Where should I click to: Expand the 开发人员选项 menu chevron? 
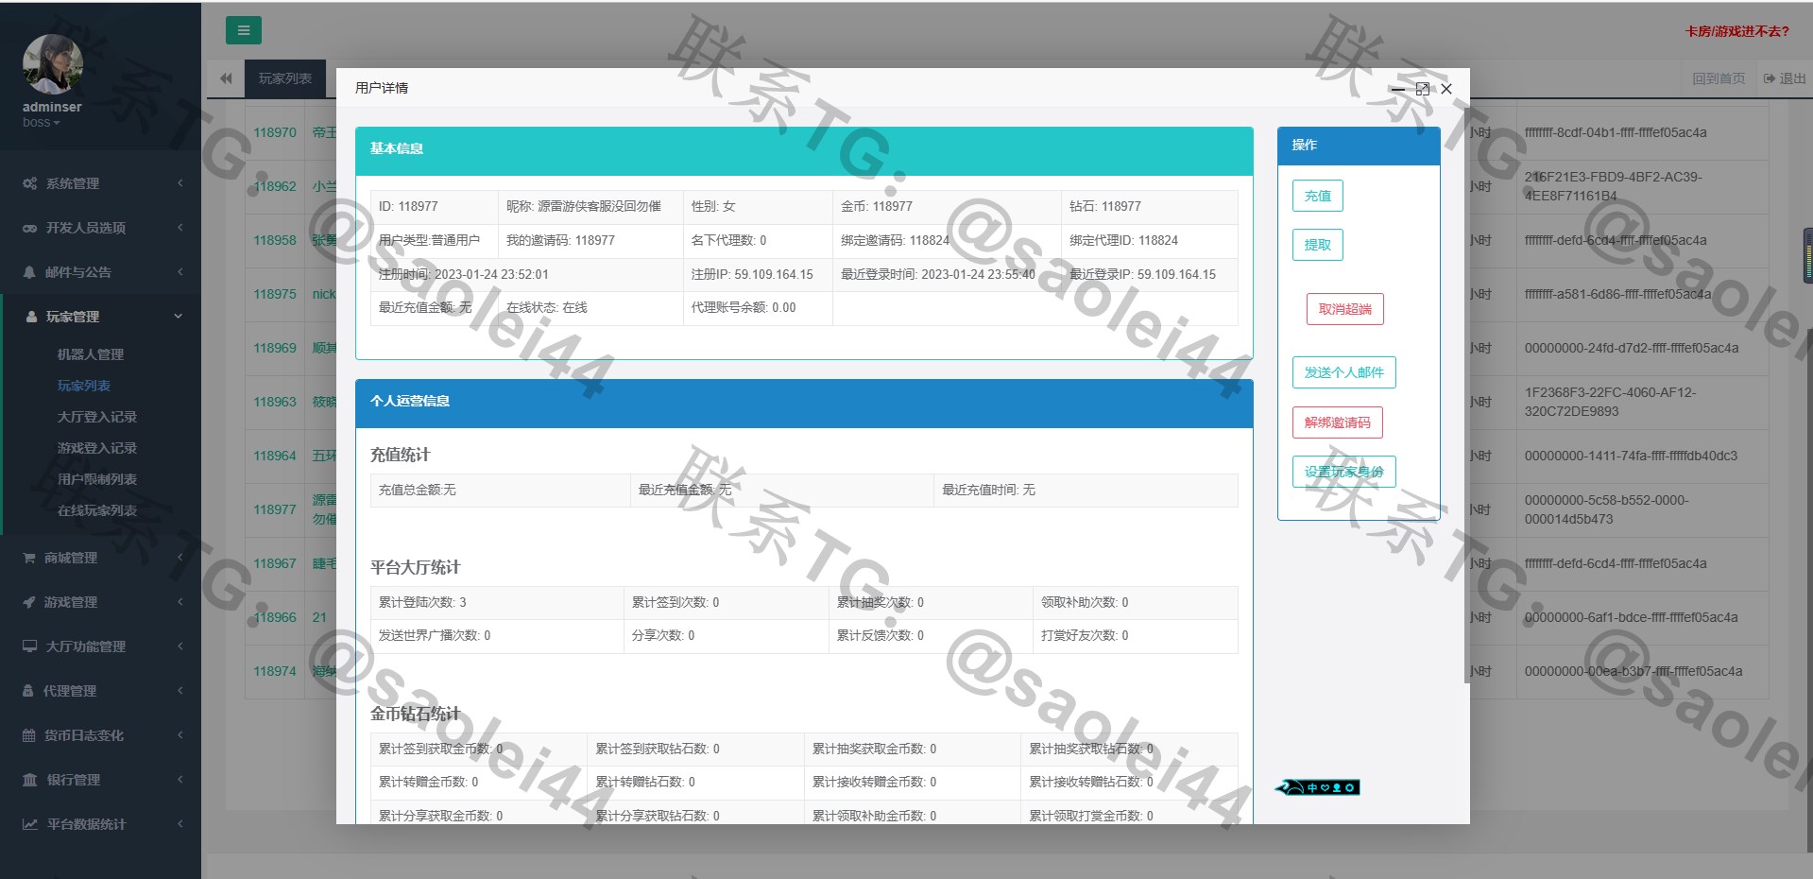coord(180,228)
